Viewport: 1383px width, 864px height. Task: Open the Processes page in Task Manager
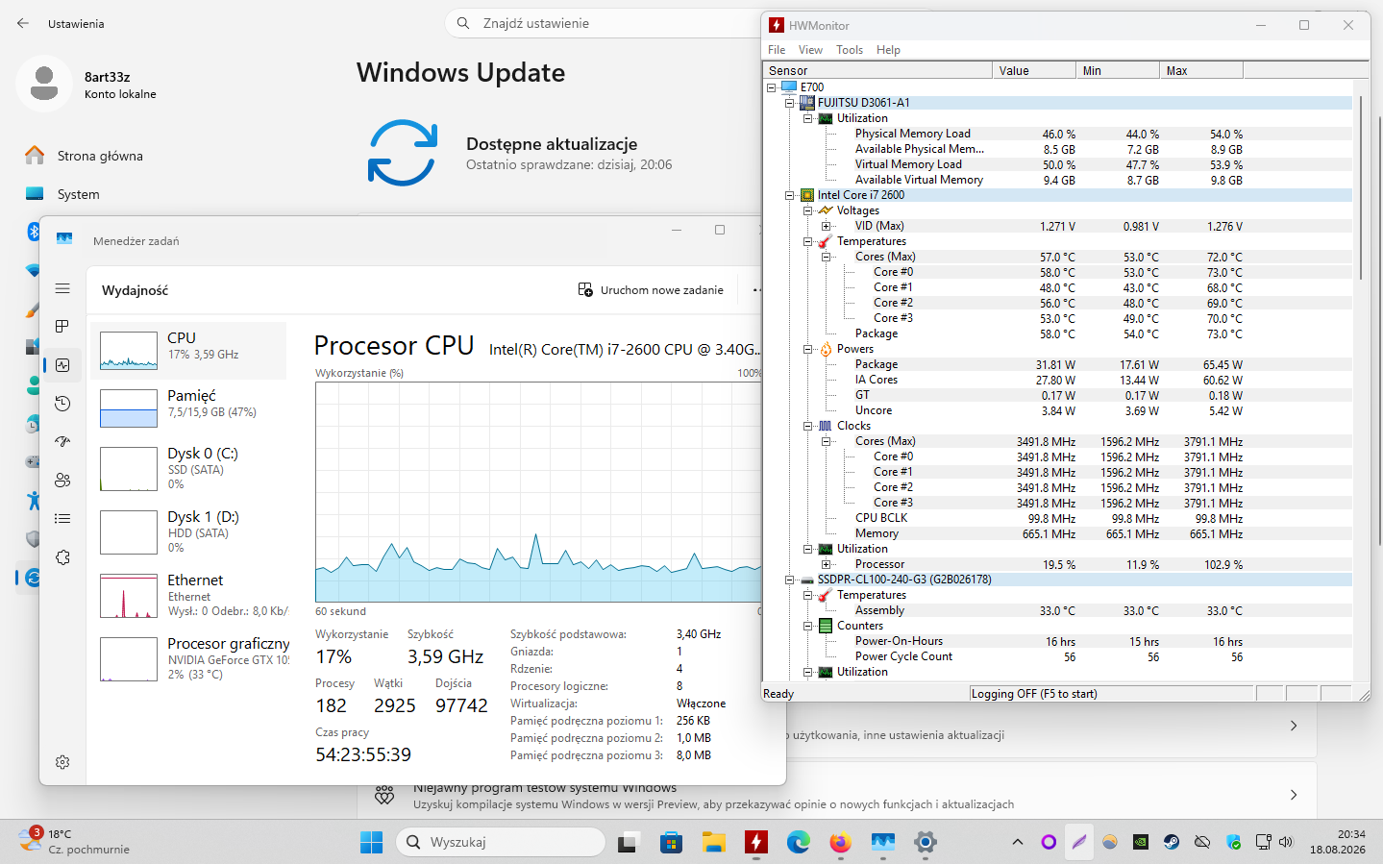62,327
